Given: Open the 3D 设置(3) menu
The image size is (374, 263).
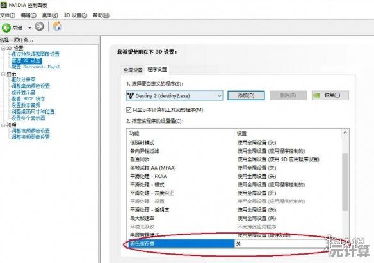Looking at the screenshot, I should pyautogui.click(x=76, y=15).
